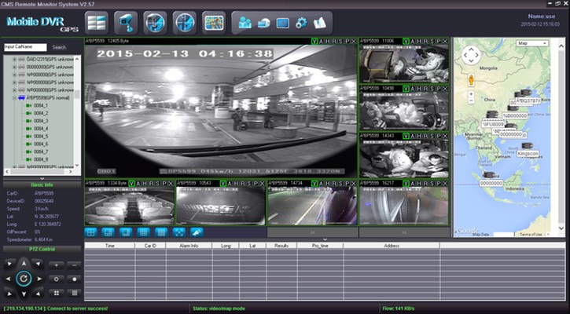Viewport: 570px width, 314px height.
Task: Open the map view toolbar icon
Action: coord(214,21)
